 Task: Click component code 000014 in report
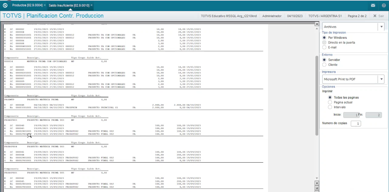[x=8, y=61]
